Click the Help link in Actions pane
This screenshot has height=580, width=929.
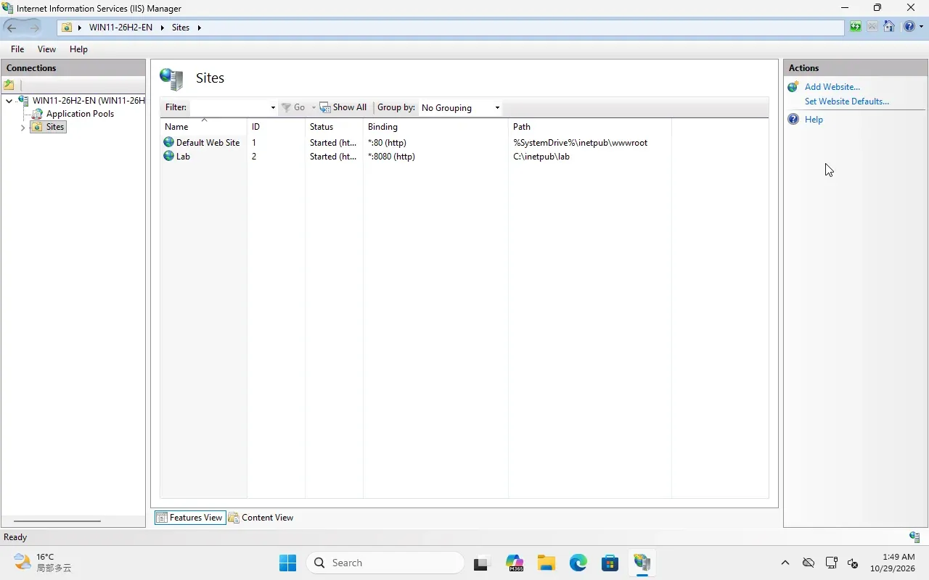click(814, 120)
